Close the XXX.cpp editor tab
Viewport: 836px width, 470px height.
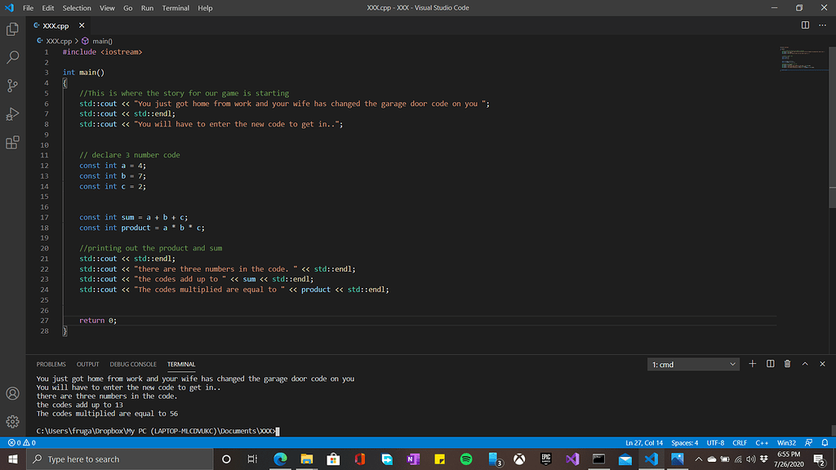click(x=82, y=25)
